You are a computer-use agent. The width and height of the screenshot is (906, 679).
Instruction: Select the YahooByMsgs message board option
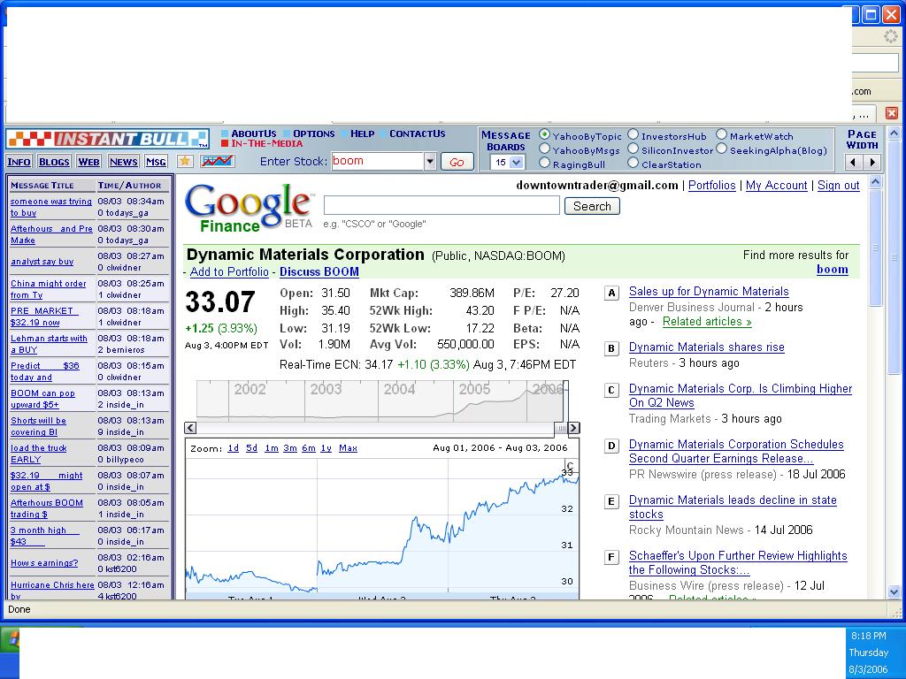click(x=544, y=149)
